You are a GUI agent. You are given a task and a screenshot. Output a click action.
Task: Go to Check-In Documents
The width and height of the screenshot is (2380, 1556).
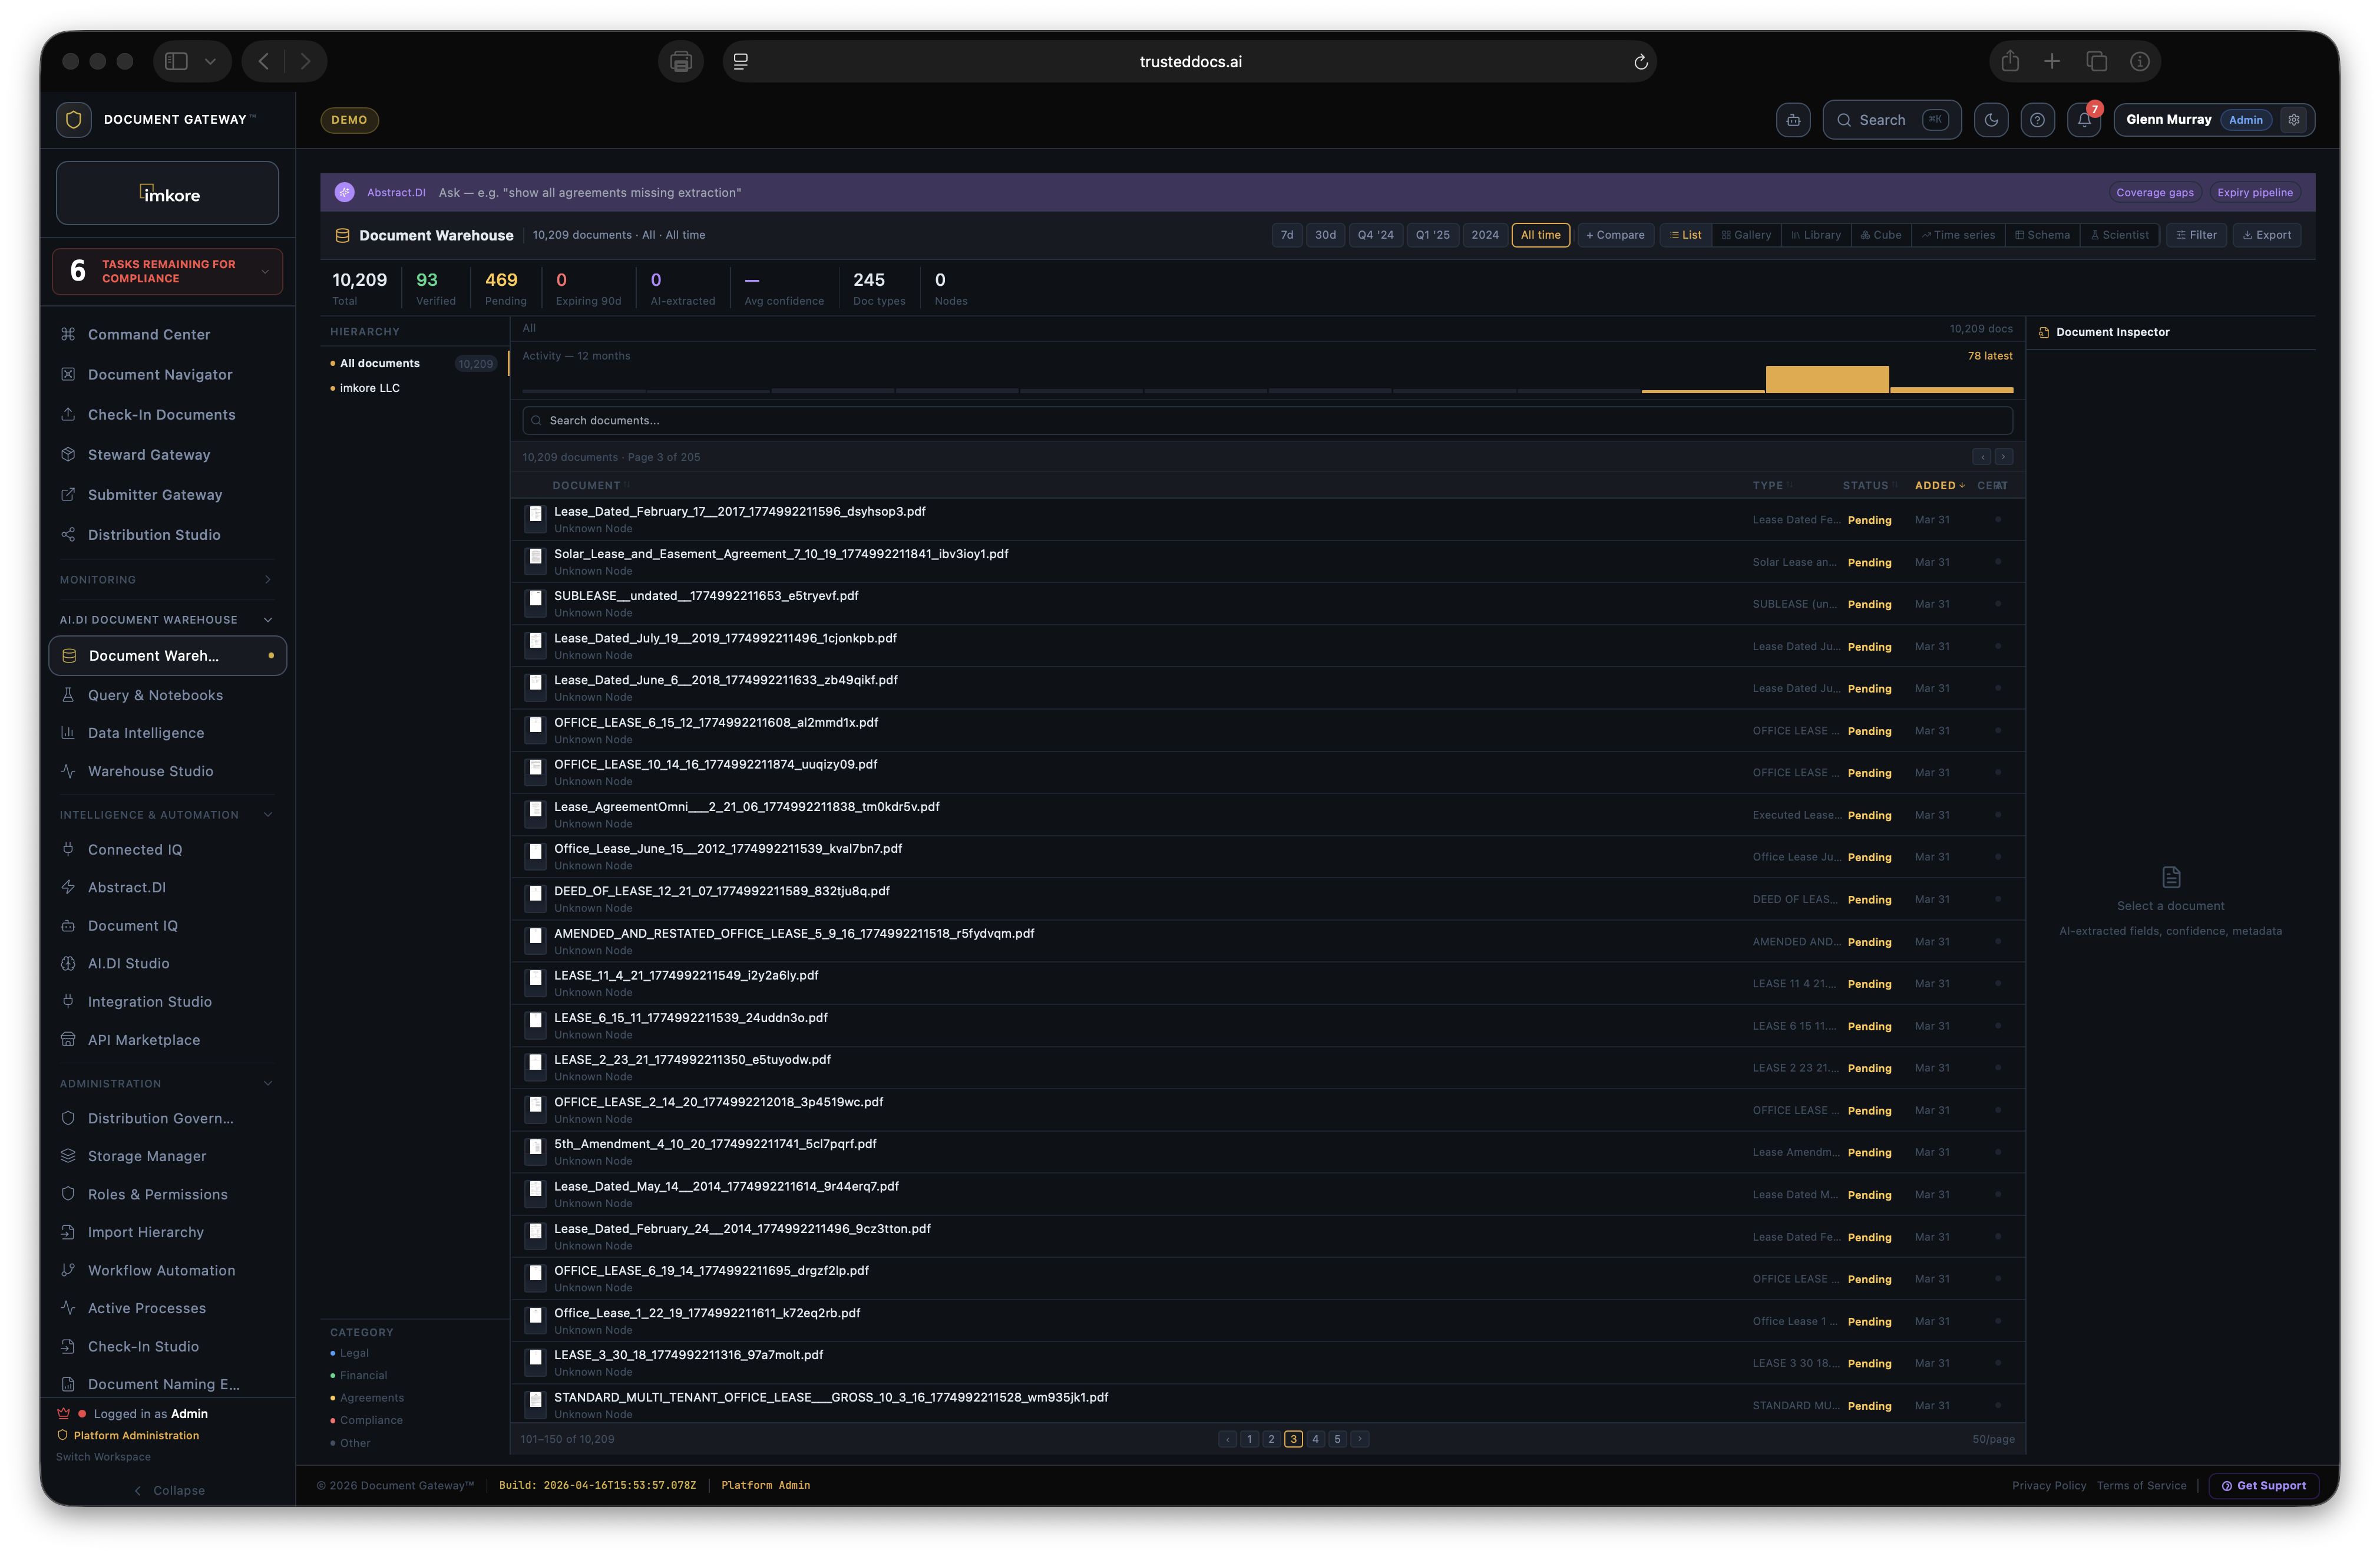pos(162,414)
